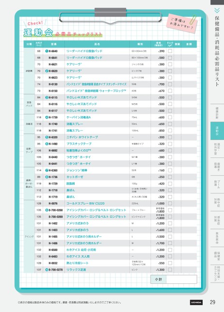The height and width of the screenshot is (312, 224).
Task: Click the UCHIDA logo in the footer
Action: click(x=196, y=302)
